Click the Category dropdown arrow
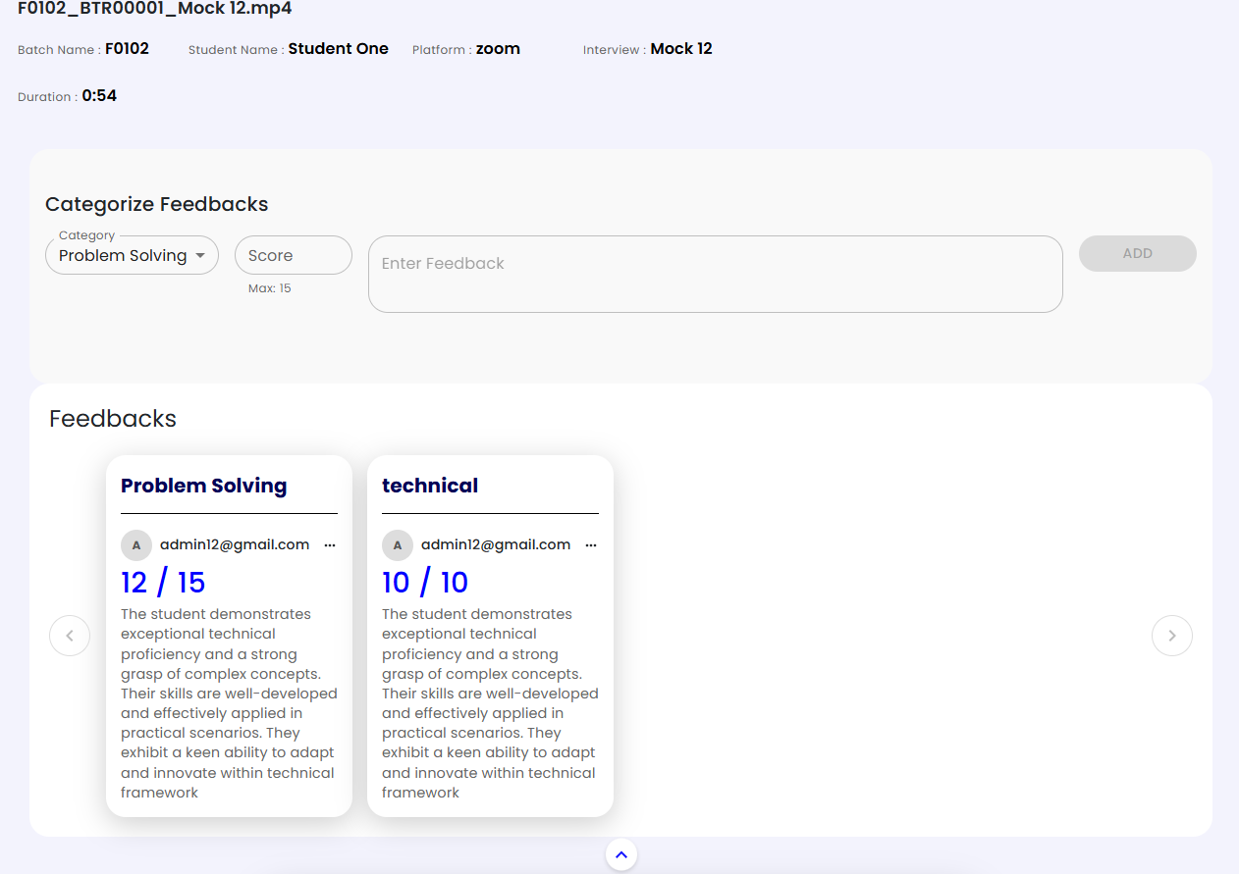 pyautogui.click(x=200, y=256)
